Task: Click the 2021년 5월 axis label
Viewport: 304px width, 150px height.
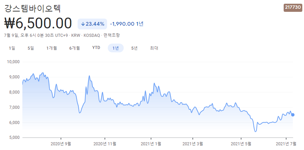Action: click(x=241, y=144)
